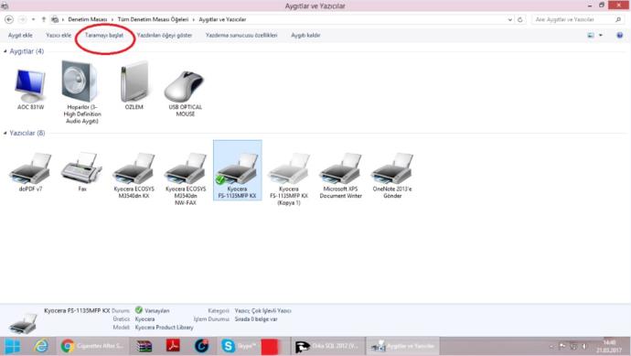
Task: Click Kyocera Product Library model text
Action: [x=165, y=328]
